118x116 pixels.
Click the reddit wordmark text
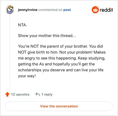point(106,10)
